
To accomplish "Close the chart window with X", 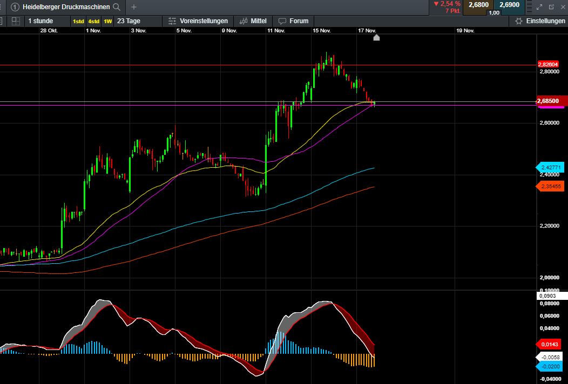I will 563,7.
